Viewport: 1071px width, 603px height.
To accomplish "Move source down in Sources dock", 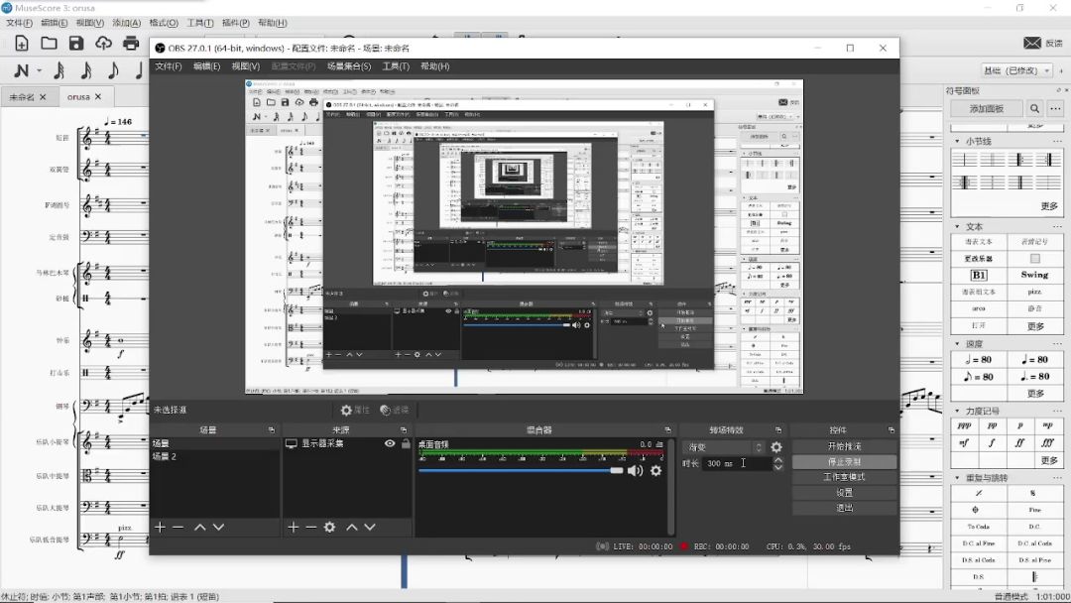I will point(370,528).
